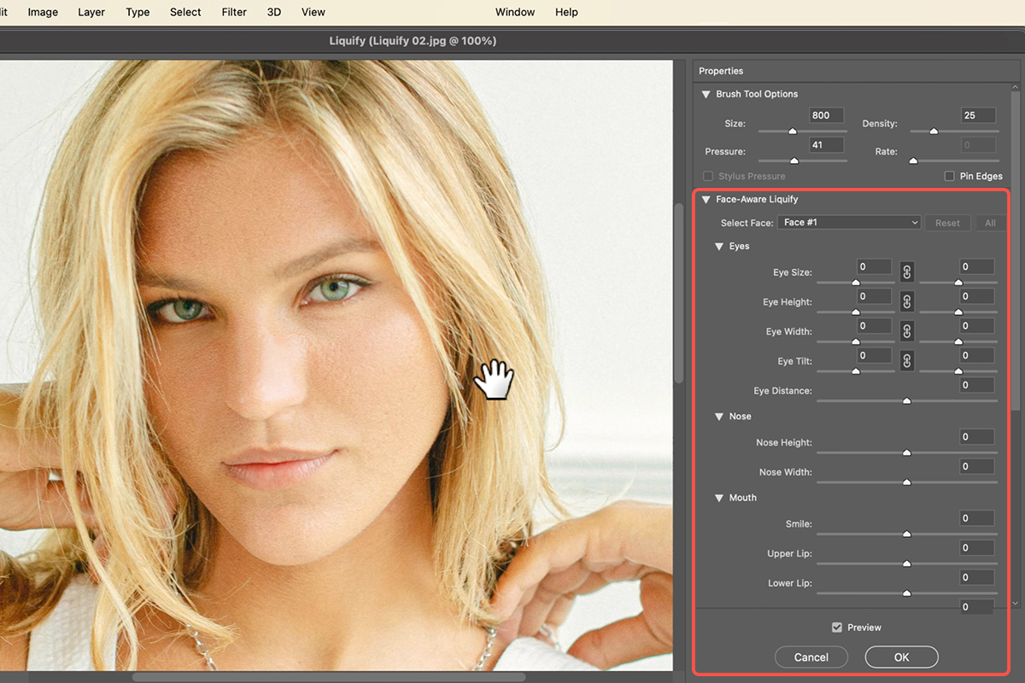Screen dimensions: 1025x683
Task: Click the brush Size input field
Action: 826,115
